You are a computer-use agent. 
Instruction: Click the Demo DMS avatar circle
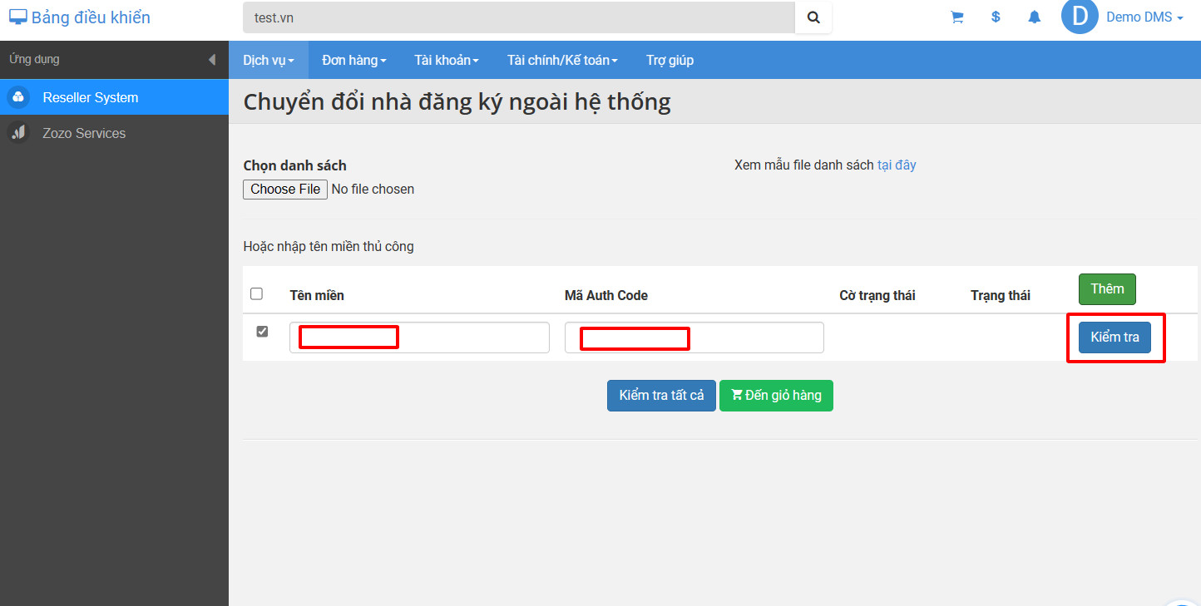(x=1080, y=17)
